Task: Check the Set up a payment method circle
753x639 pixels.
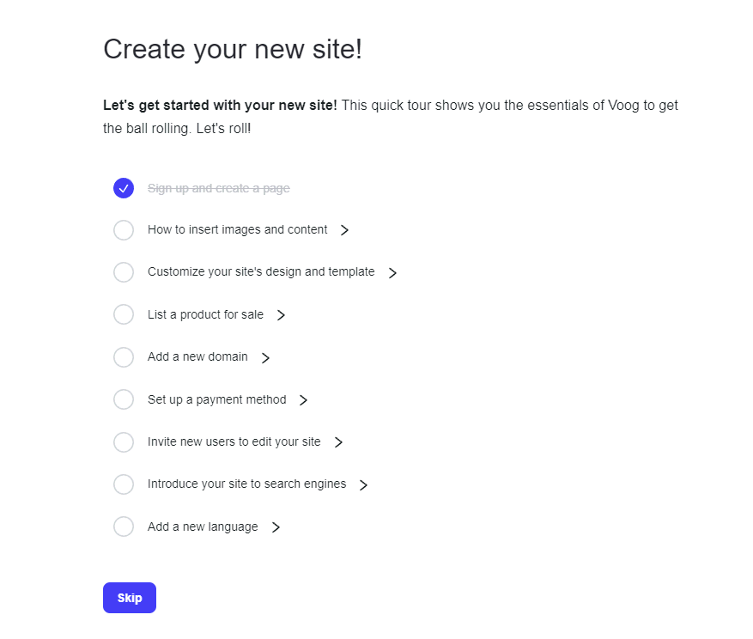Action: (124, 399)
